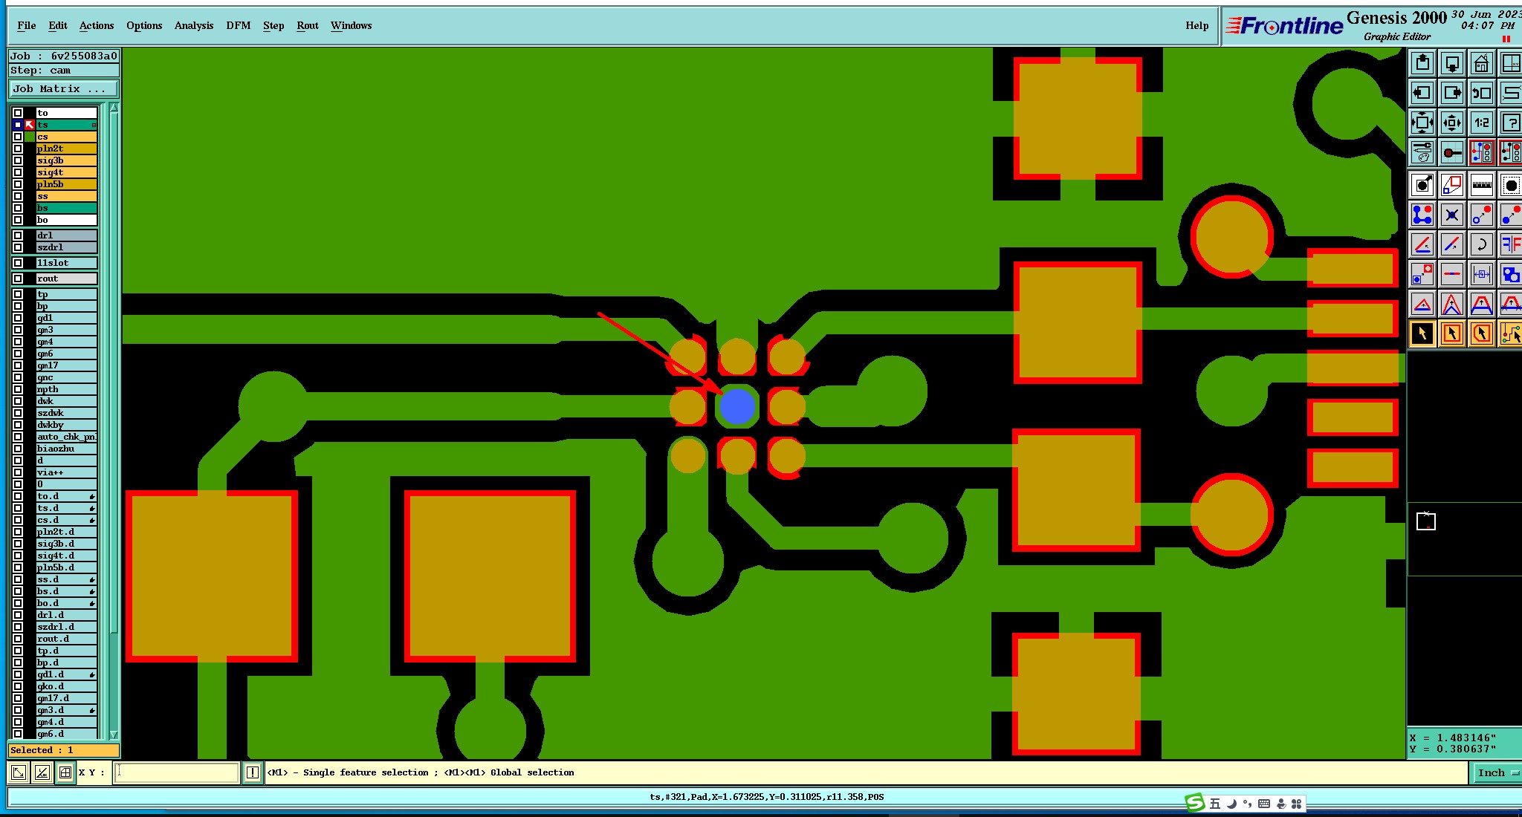Toggle checkbox for the sig3b layer
Viewport: 1522px width, 817px height.
click(x=18, y=160)
